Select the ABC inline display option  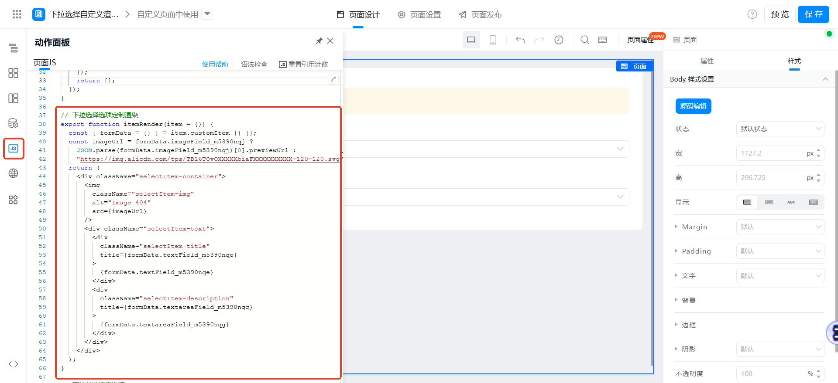pyautogui.click(x=791, y=202)
